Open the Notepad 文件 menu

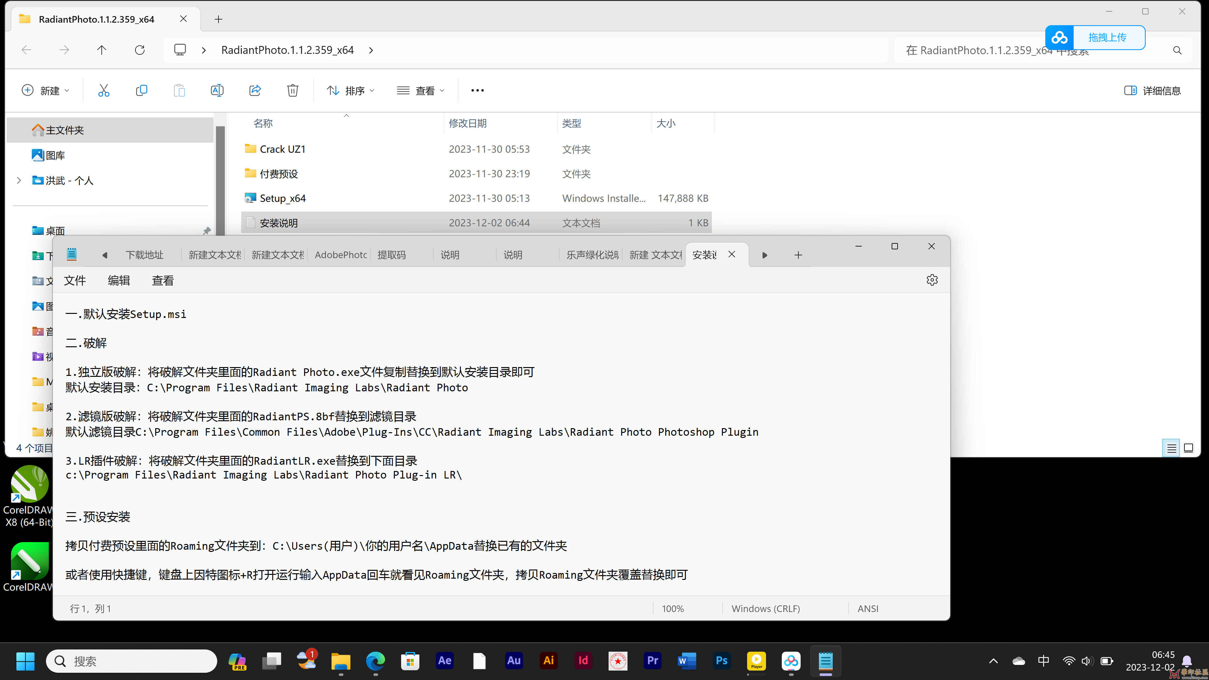[x=75, y=280]
